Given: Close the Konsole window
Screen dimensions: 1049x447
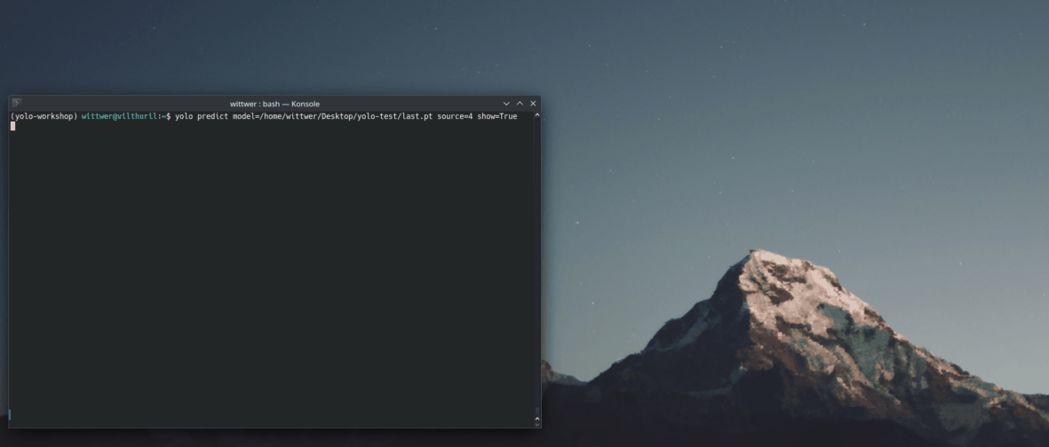Looking at the screenshot, I should point(533,104).
